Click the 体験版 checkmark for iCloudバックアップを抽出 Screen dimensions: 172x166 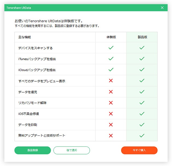coord(111,70)
